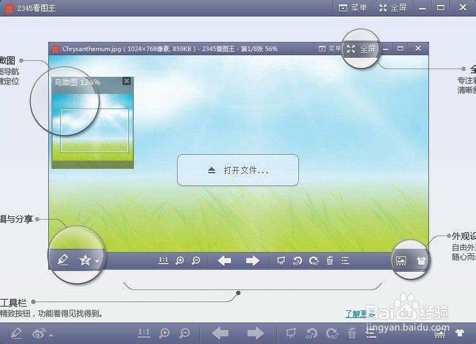This screenshot has height=344, width=476.
Task: Rotate right 90 degrees in the bottom toolbar
Action: (332, 334)
